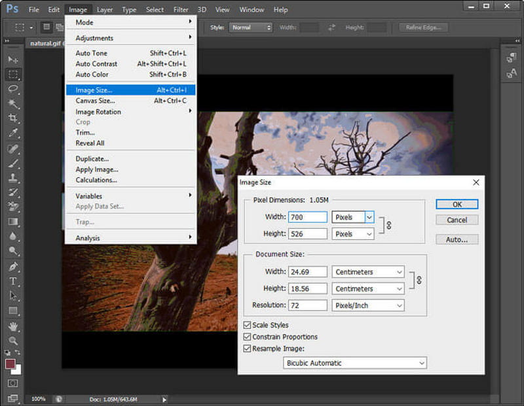Choose the Pen tool
Screen dimensions: 524x406
tap(12, 267)
